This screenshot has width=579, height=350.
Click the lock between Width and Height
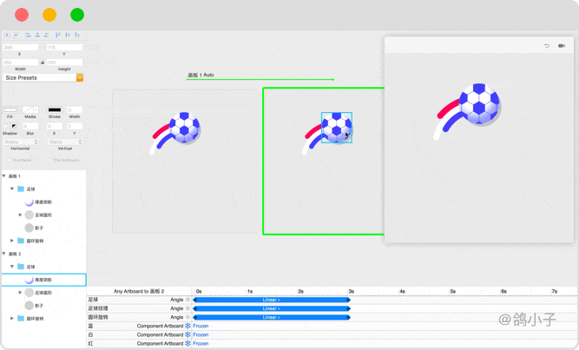pyautogui.click(x=43, y=63)
